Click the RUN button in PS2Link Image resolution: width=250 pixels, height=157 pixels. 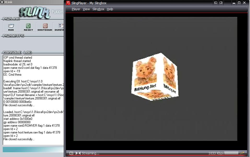[x=11, y=27]
